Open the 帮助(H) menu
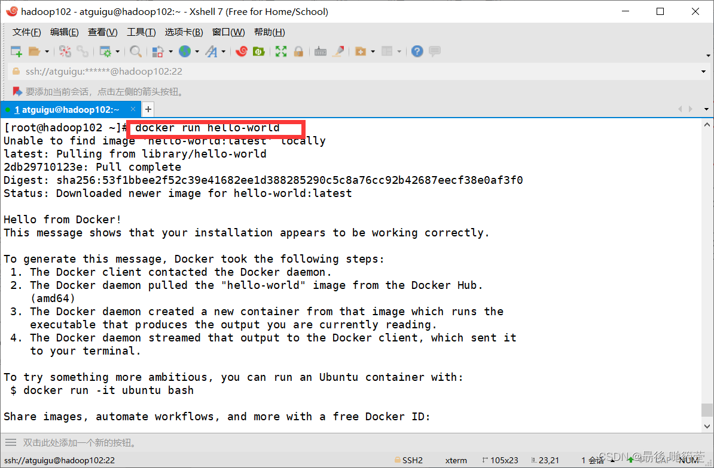 pos(269,32)
